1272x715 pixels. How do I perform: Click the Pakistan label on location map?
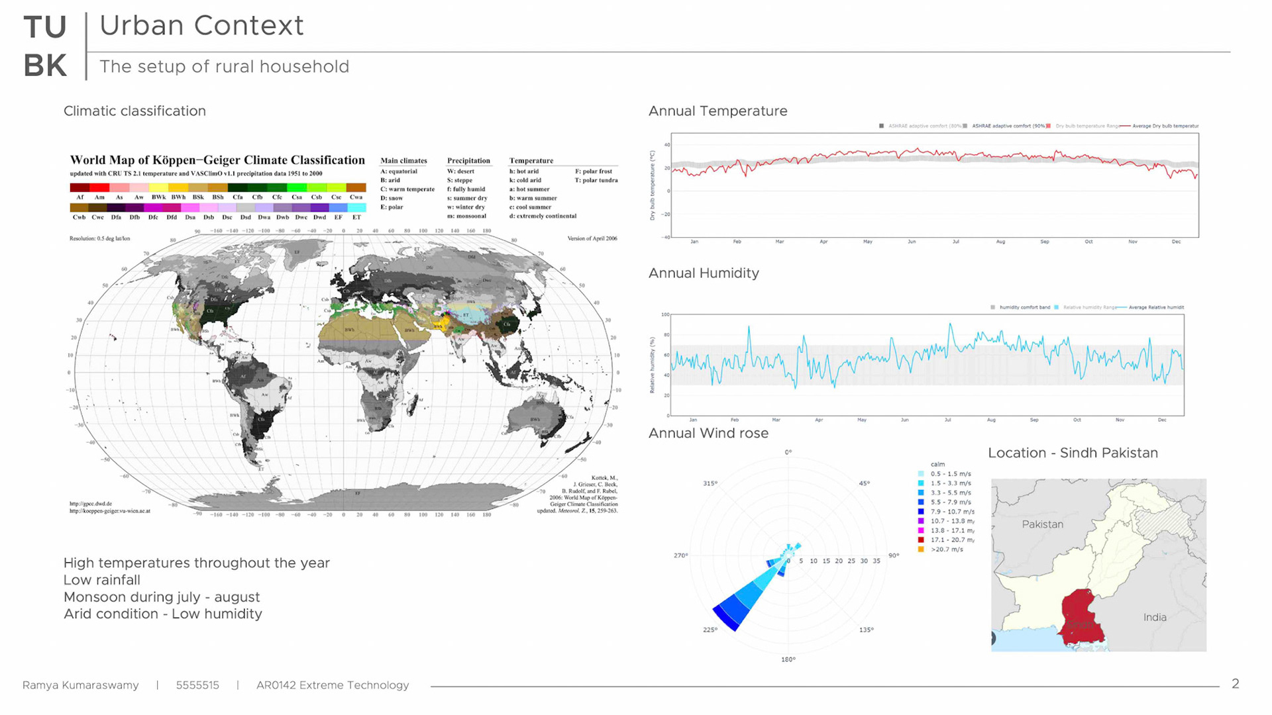[1042, 524]
